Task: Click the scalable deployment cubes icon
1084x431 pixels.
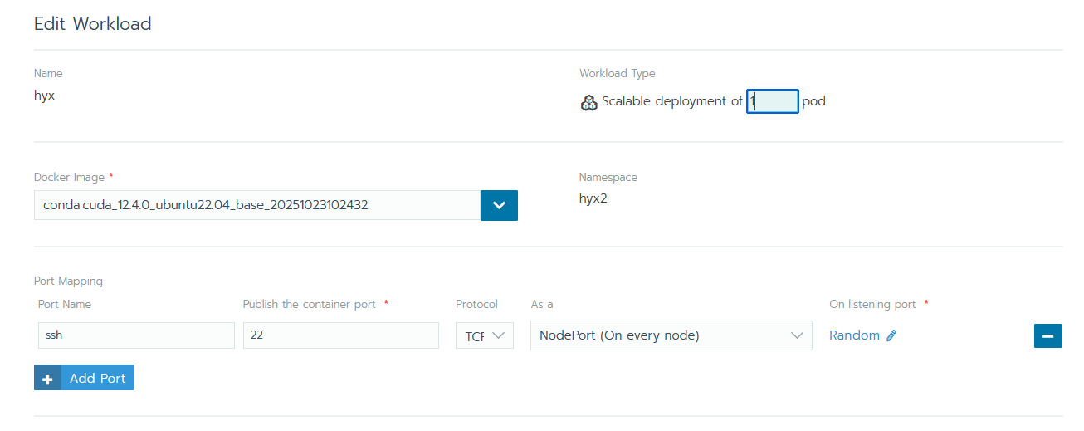Action: point(588,102)
